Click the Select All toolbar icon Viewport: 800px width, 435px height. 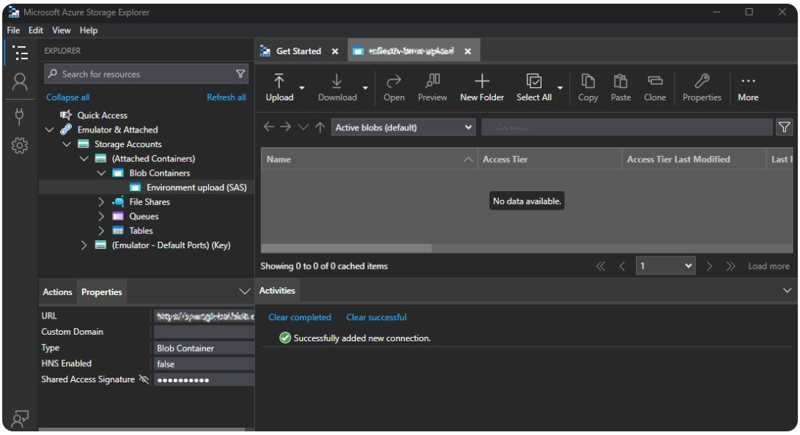pyautogui.click(x=533, y=81)
